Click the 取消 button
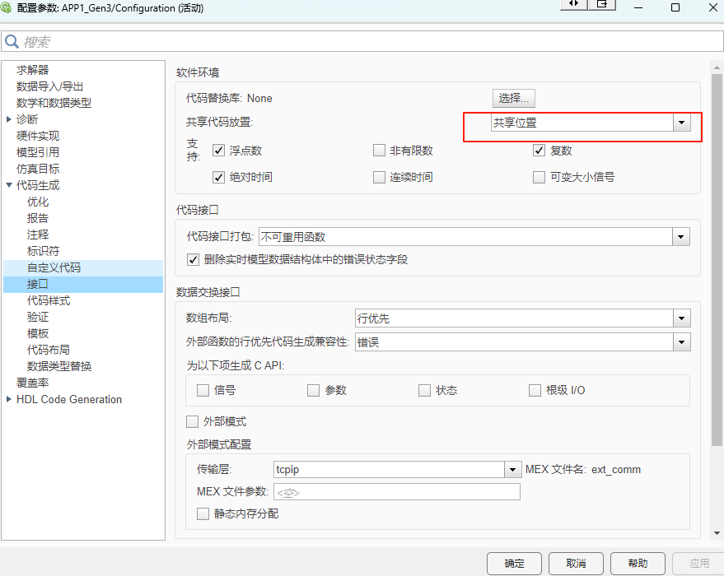724x576 pixels. 576,563
